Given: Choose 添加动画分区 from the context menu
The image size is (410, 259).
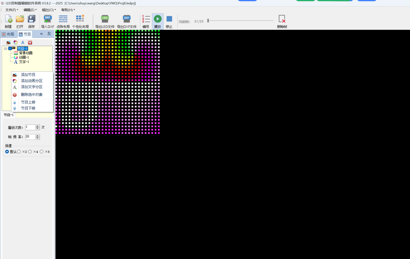Looking at the screenshot, I should coord(32,81).
